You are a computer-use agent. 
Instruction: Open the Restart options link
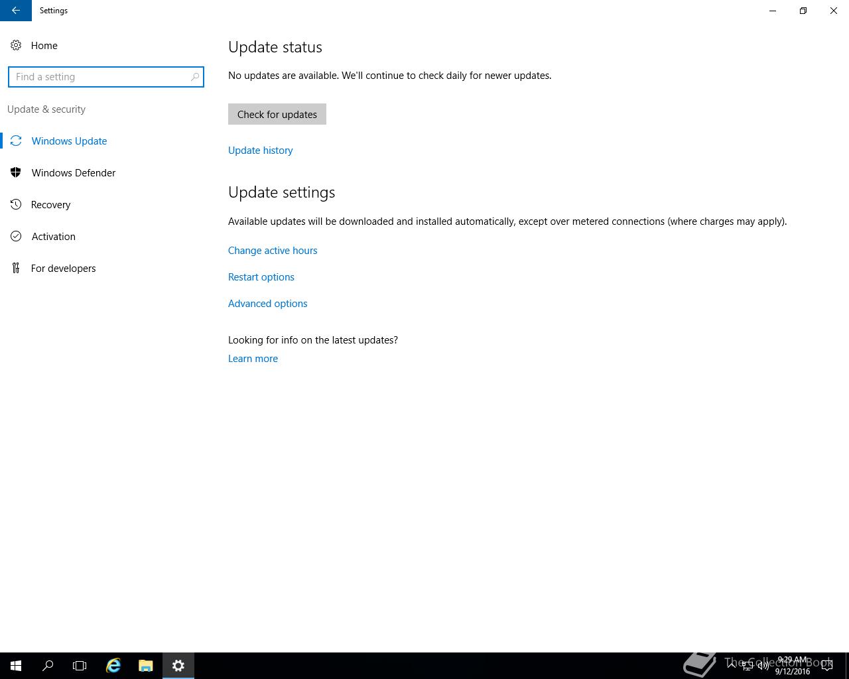(x=261, y=277)
